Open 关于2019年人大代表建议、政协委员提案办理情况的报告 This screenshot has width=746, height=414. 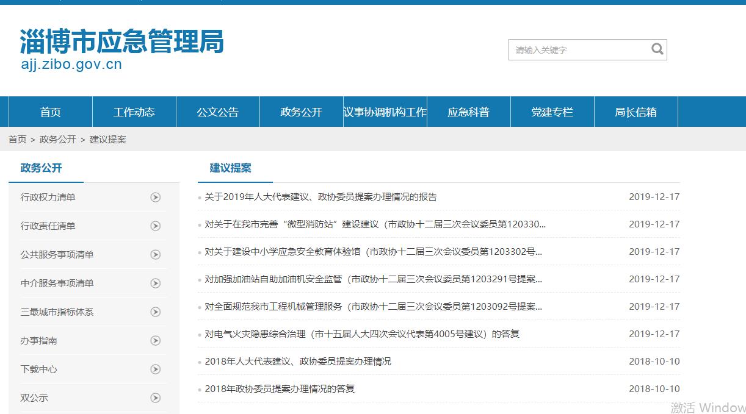(321, 196)
